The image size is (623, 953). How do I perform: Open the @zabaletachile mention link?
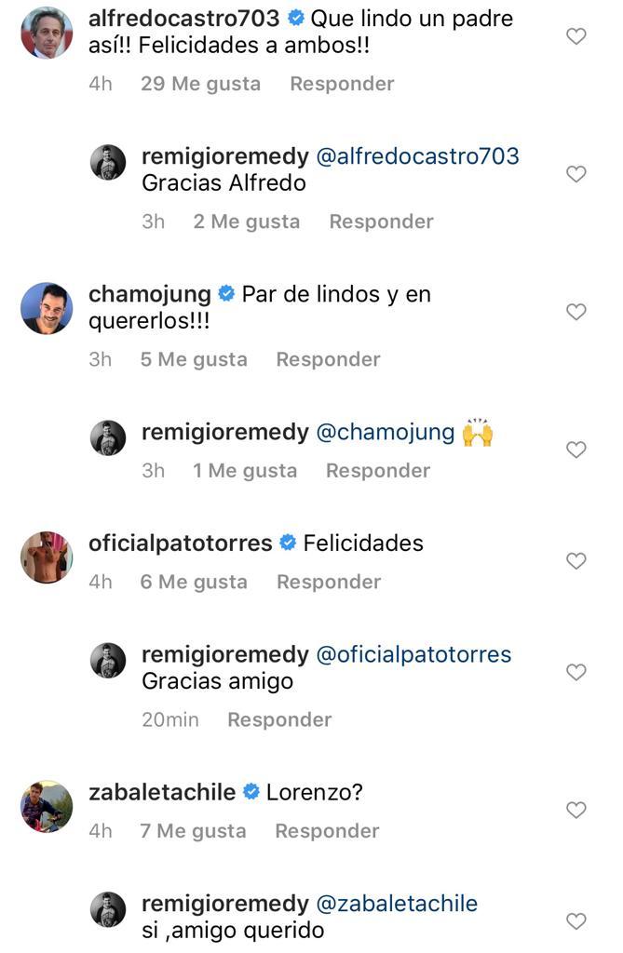pos(400,902)
